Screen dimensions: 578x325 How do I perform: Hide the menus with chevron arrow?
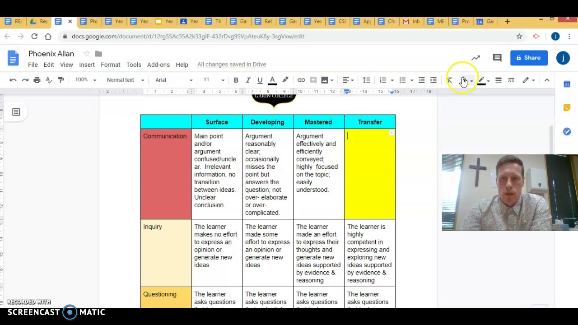tap(547, 80)
